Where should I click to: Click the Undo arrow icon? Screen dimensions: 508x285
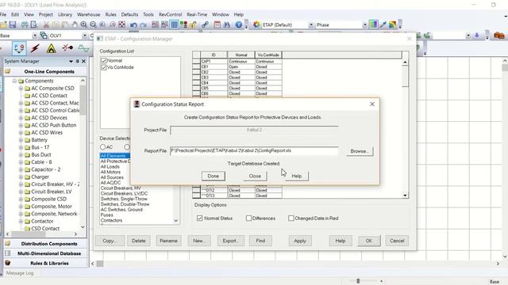[133, 25]
